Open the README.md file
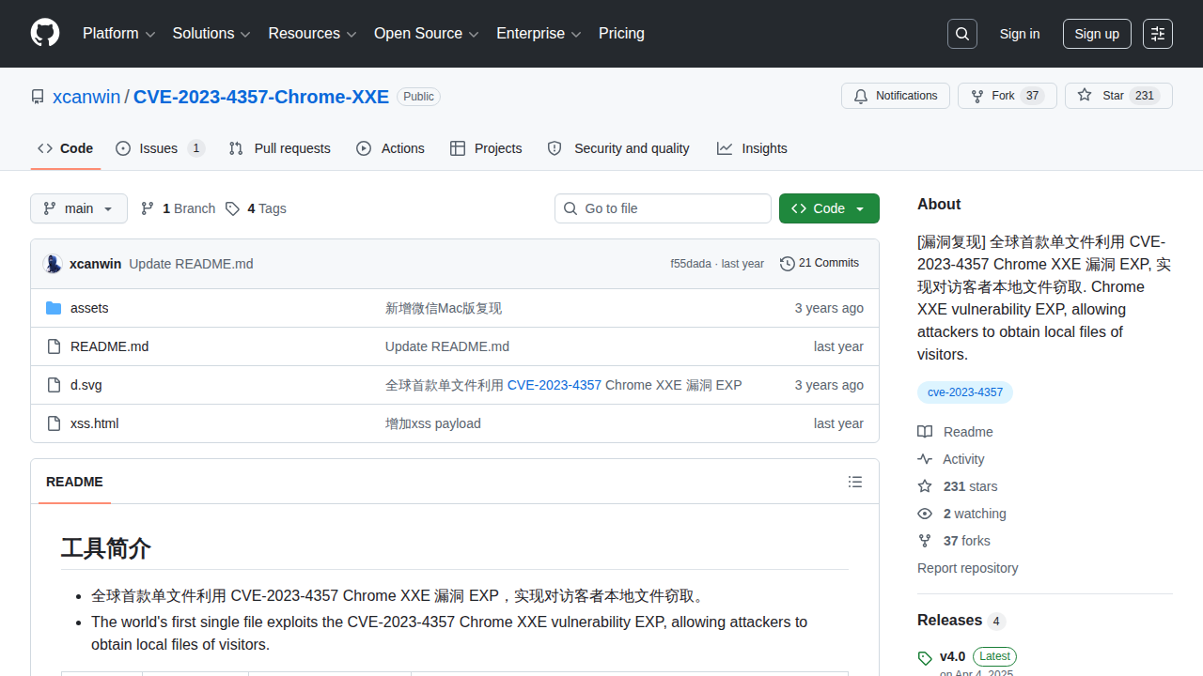 pos(109,346)
